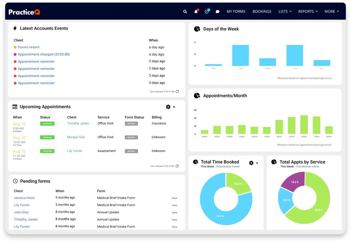The height and width of the screenshot is (242, 351).
Task: Click the calendar icon beside Upcoming Appointments
Action: coord(14,106)
